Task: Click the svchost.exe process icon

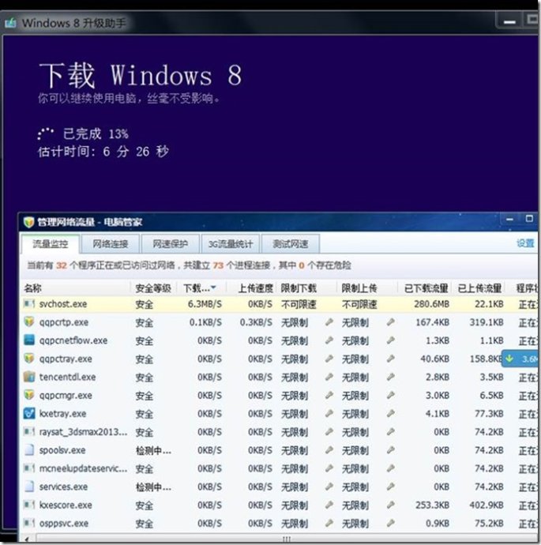Action: click(x=29, y=304)
